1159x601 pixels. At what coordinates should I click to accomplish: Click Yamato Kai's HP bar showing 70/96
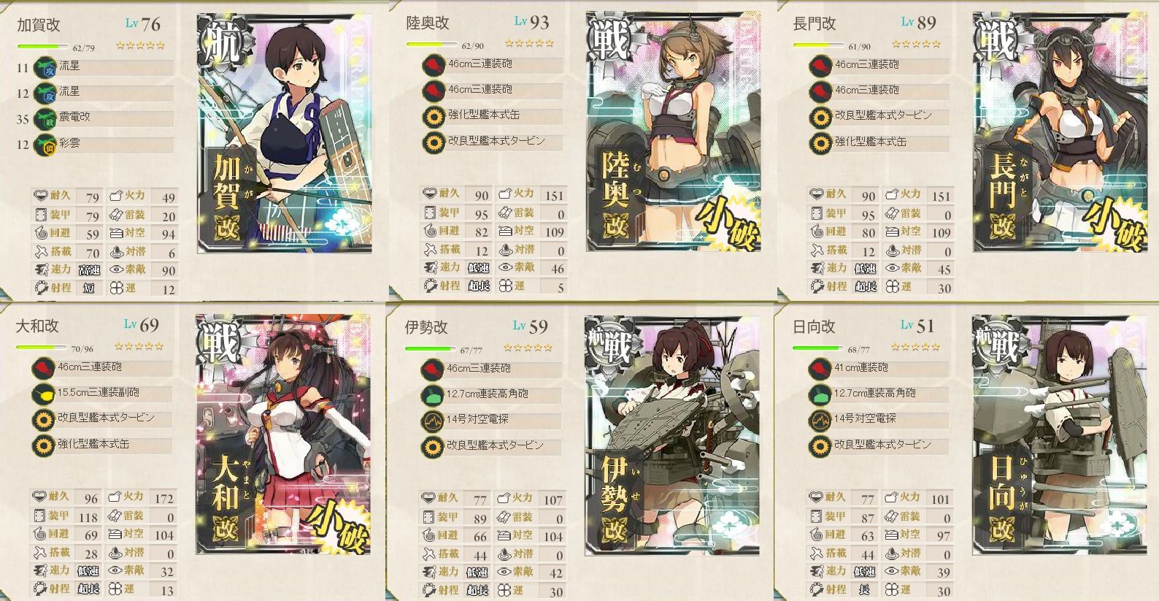(42, 348)
